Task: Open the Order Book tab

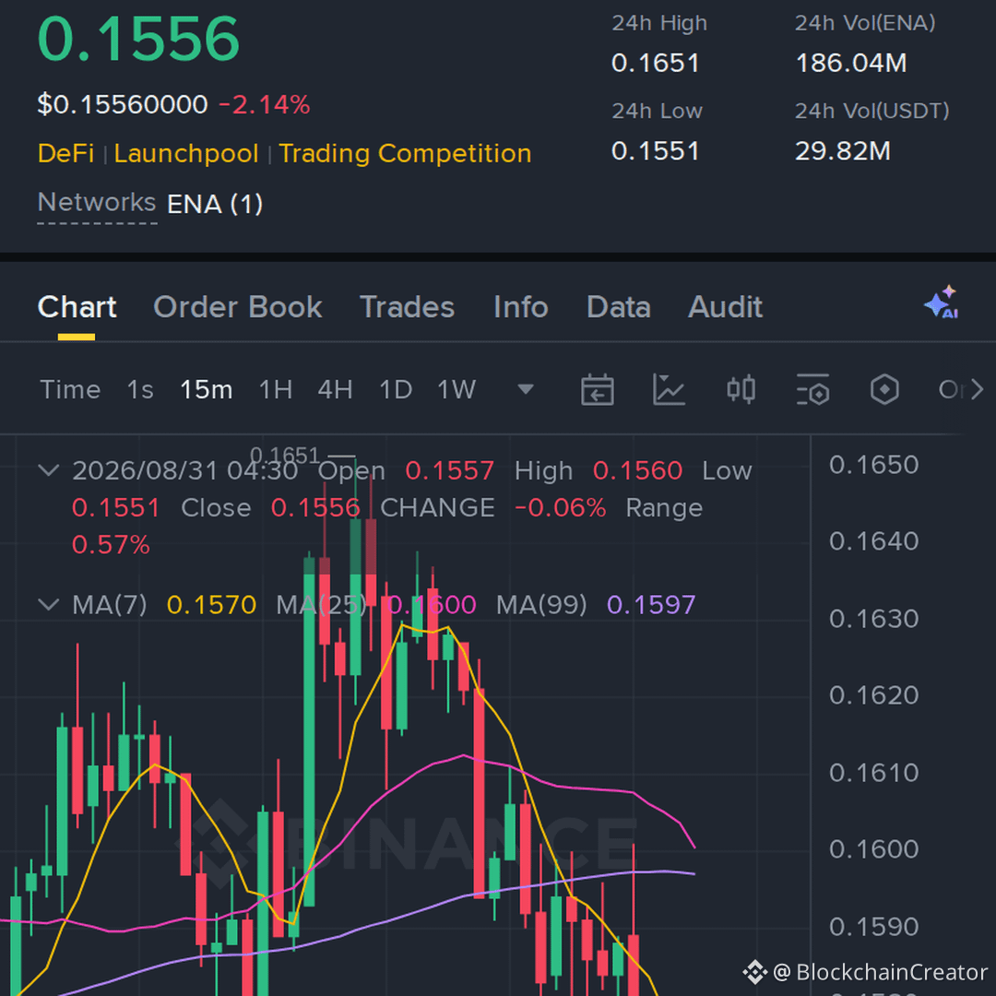Action: click(x=238, y=307)
